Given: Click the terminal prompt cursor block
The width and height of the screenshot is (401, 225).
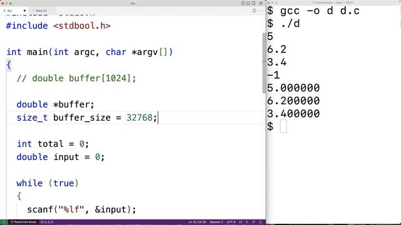Looking at the screenshot, I should (x=283, y=126).
